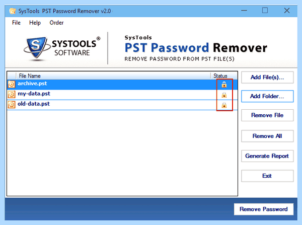Screen dimensions: 302x225
Task: Click the SysTools Software shield logo
Action: (x=36, y=48)
